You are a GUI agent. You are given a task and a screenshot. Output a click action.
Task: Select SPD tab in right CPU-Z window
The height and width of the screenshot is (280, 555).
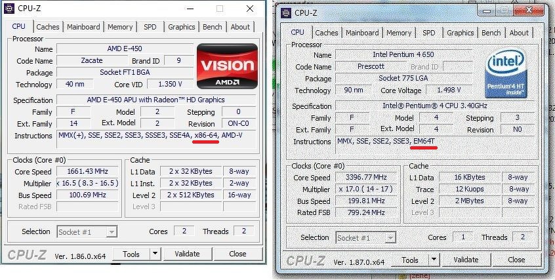[429, 33]
